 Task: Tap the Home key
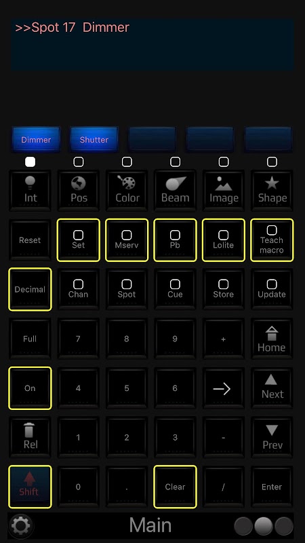(x=272, y=339)
